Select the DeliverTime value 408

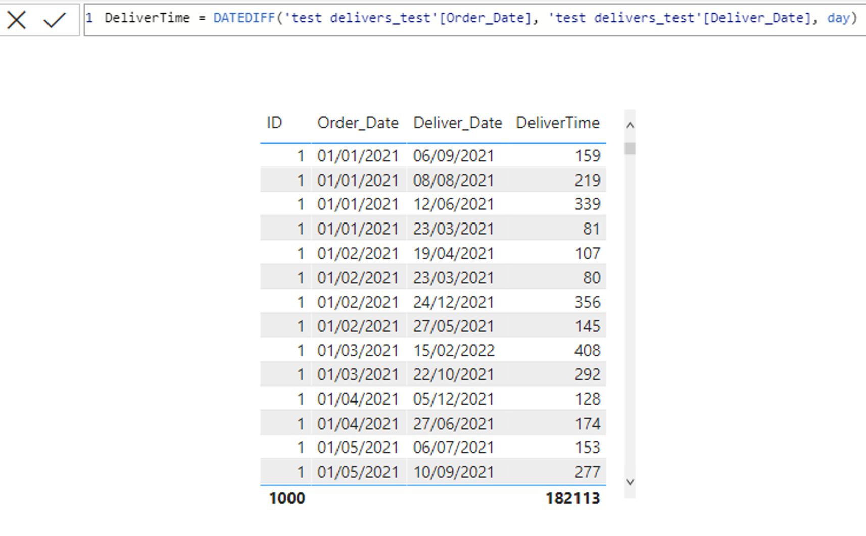(x=587, y=350)
